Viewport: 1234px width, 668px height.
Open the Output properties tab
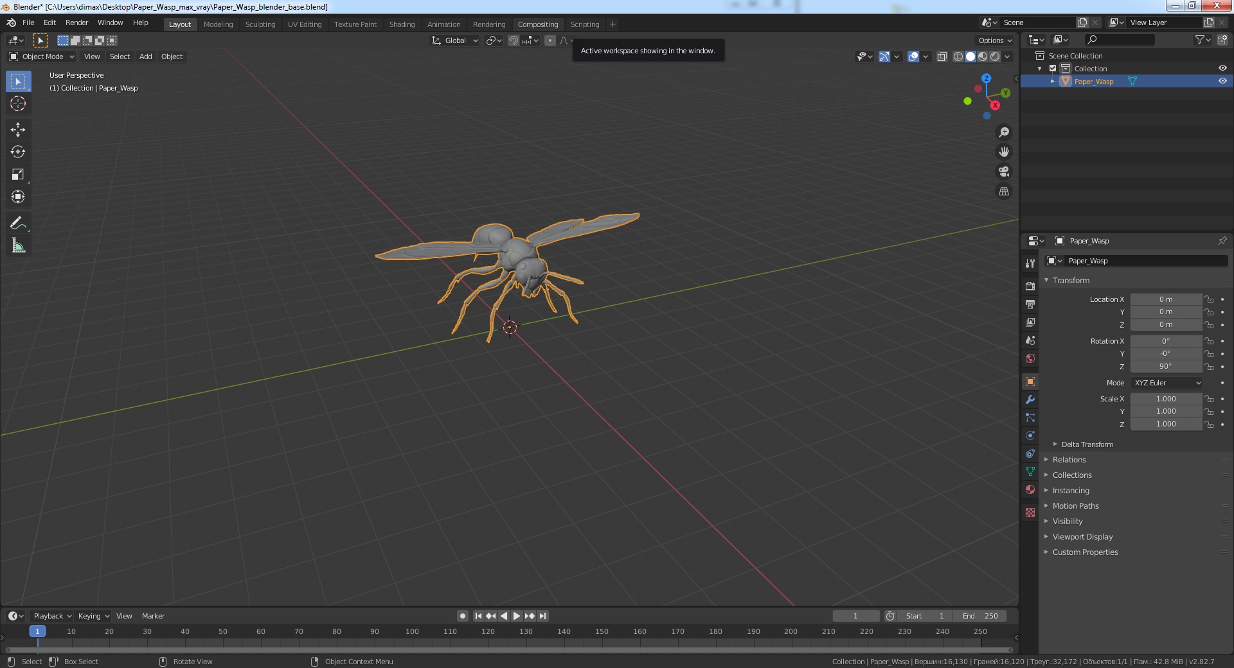pos(1030,304)
